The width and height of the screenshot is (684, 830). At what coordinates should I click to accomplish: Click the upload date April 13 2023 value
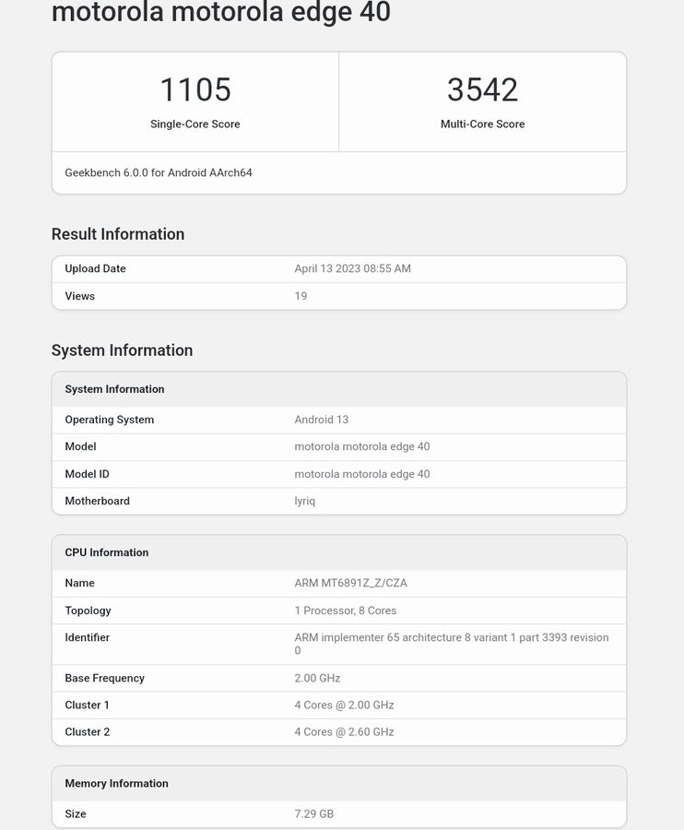point(352,269)
